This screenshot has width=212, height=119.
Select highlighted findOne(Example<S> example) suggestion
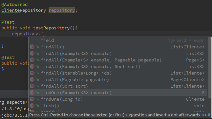click(118, 93)
